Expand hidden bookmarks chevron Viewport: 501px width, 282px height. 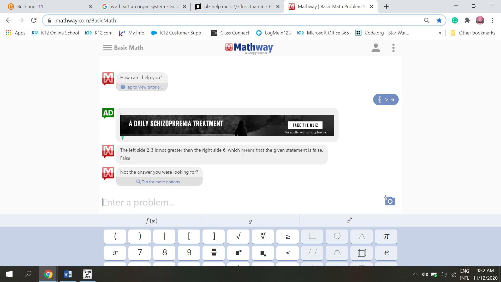[x=440, y=33]
